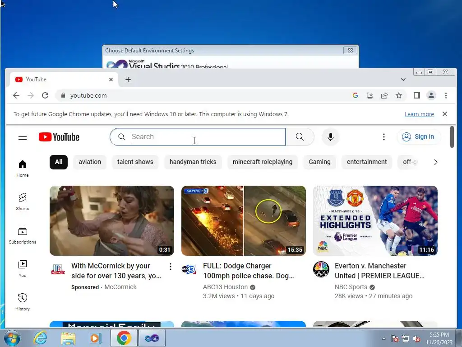Launch Internet Explorer from taskbar
Viewport: 462px width, 347px height.
pyautogui.click(x=40, y=338)
